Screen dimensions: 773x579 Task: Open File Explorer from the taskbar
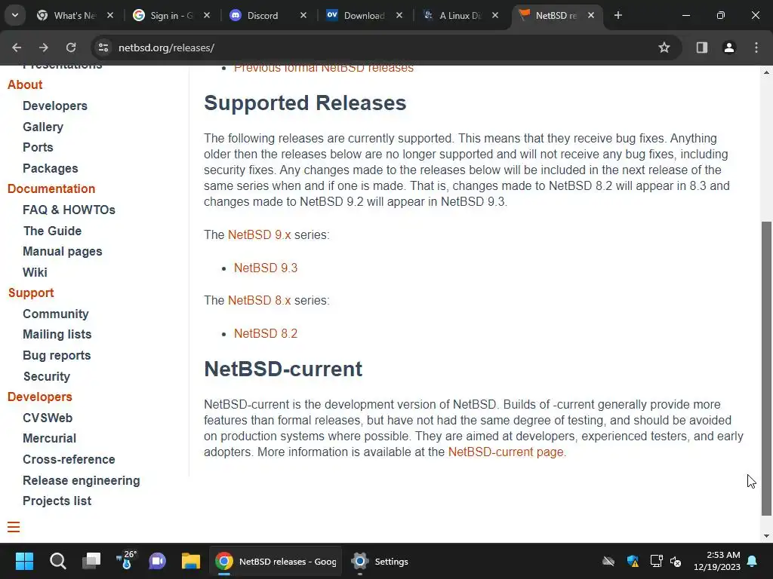click(x=191, y=561)
